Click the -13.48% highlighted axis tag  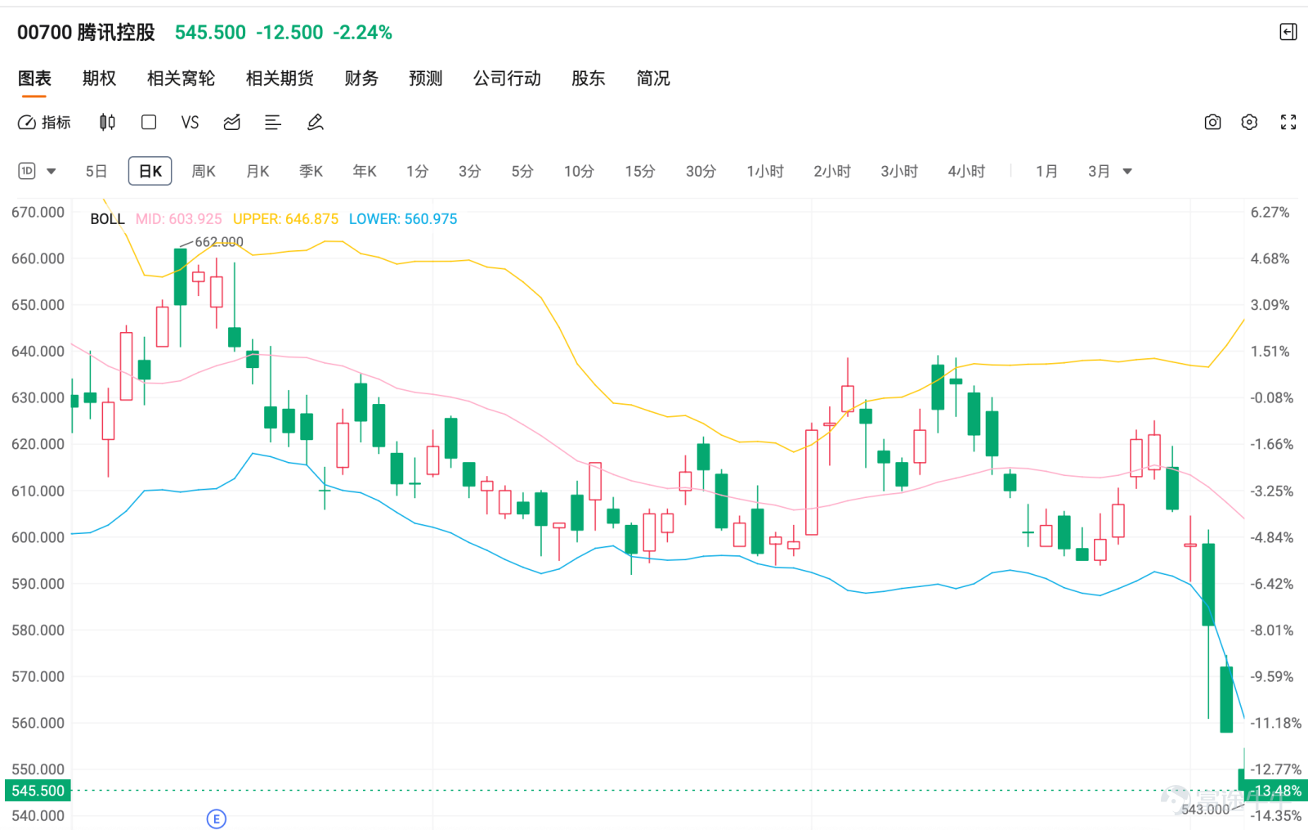pyautogui.click(x=1275, y=791)
